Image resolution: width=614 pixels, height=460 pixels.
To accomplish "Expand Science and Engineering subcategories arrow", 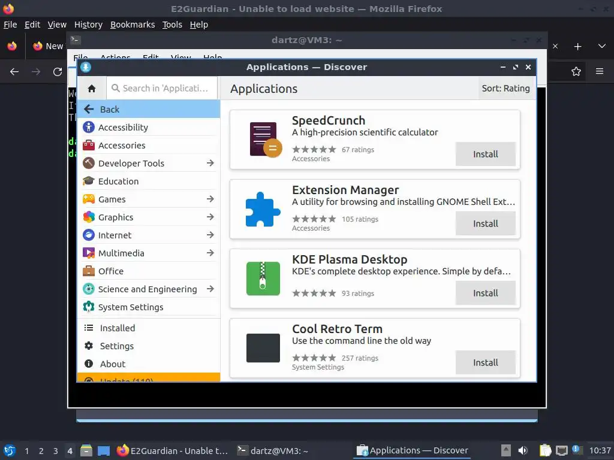I will point(210,289).
